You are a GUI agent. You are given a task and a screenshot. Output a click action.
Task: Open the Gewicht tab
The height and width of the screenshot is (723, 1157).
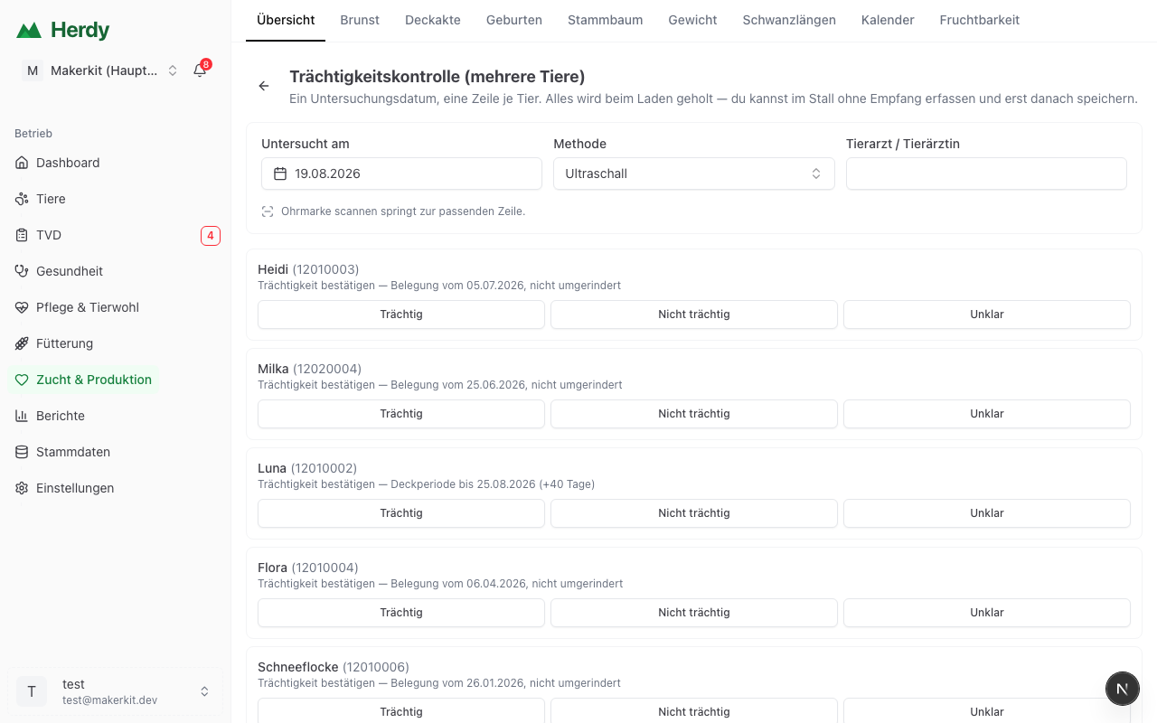[693, 20]
